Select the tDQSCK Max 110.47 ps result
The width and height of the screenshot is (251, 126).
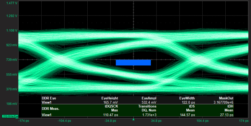point(111,115)
